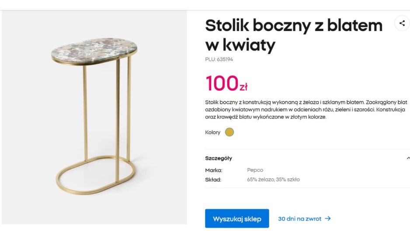Click the Kolory label
410x239 pixels.
point(212,132)
